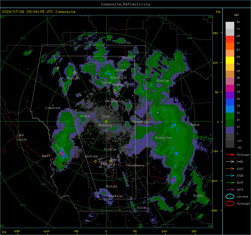The image size is (251, 235).
Task: Click the magenta storm cell northwest of Brooks
Action: (x=173, y=180)
